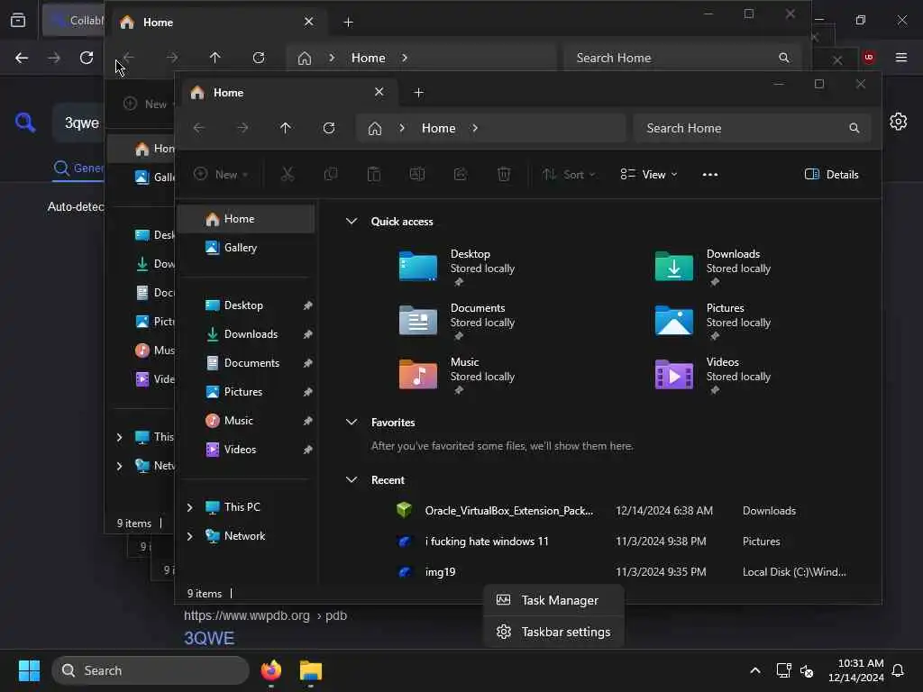
Task: Click taskbar Search box
Action: tap(151, 670)
